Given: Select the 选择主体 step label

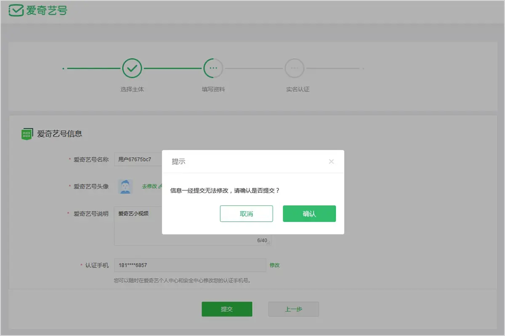Looking at the screenshot, I should pyautogui.click(x=132, y=89).
